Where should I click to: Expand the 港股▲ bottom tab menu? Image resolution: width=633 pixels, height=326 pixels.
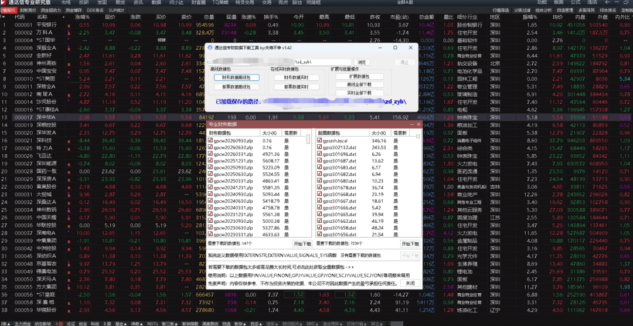tap(272, 324)
